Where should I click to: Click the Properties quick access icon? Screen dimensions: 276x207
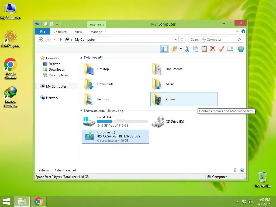click(x=46, y=24)
